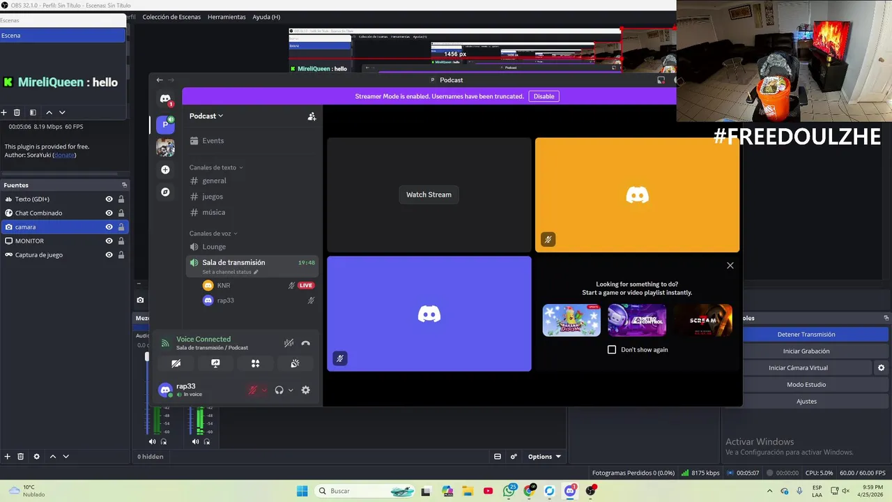Image resolution: width=892 pixels, height=502 pixels.
Task: Click the donate link in plugin text
Action: click(x=64, y=155)
